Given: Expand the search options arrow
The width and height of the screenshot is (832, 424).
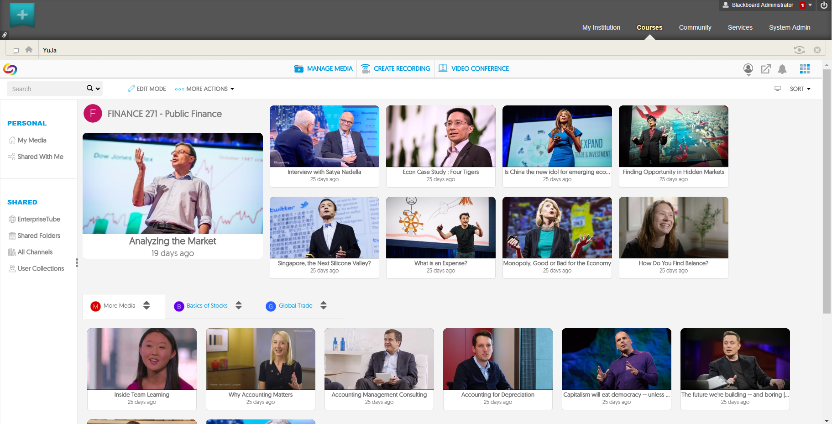Looking at the screenshot, I should pos(98,89).
